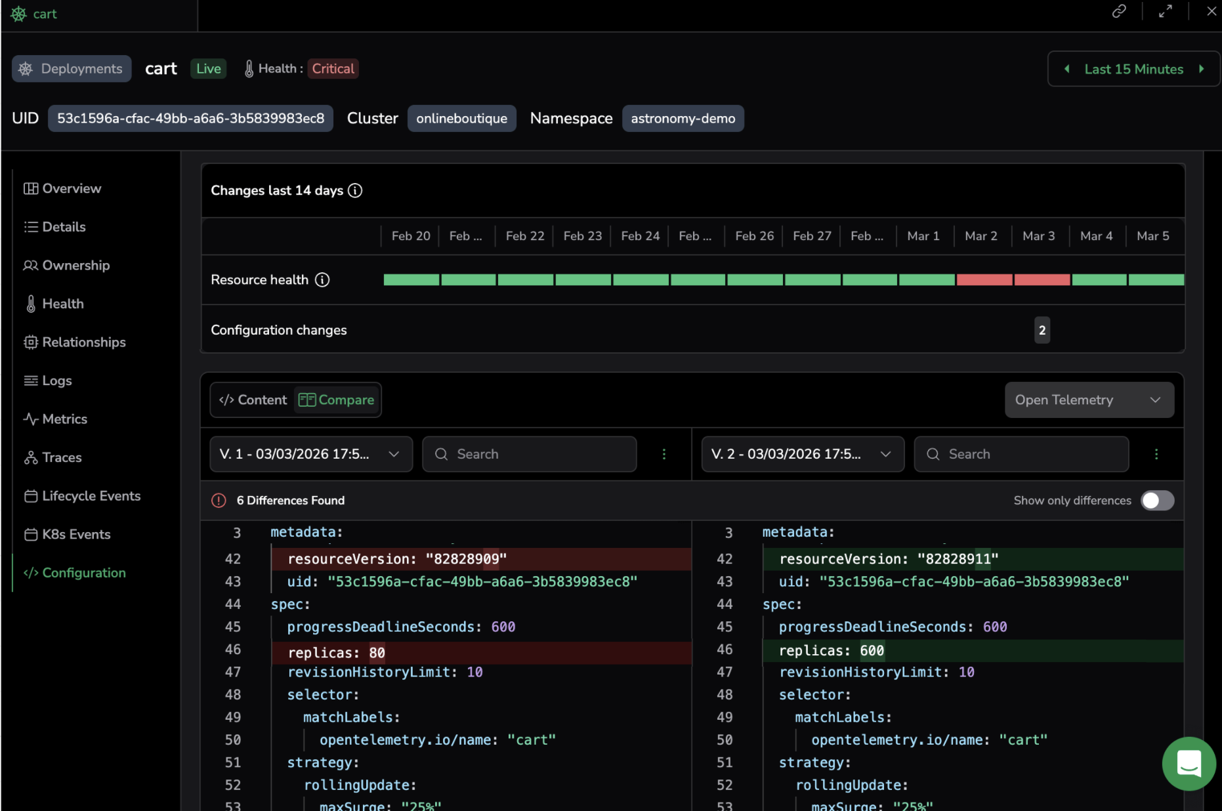Go to previous time range arrow
The height and width of the screenshot is (811, 1222).
tap(1067, 69)
